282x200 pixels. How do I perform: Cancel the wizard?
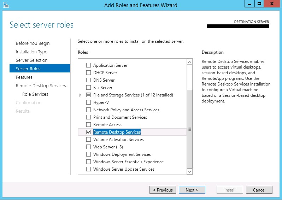259,190
